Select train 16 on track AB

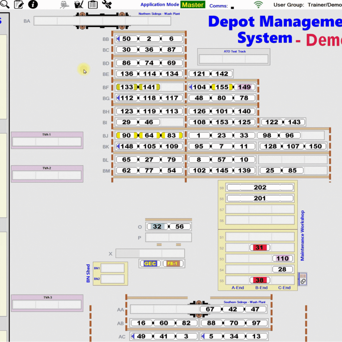[141, 323]
